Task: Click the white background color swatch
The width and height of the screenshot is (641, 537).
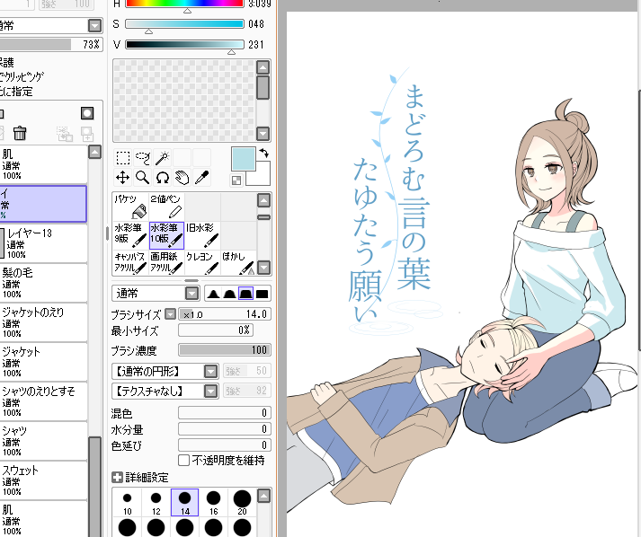Action: (262, 176)
